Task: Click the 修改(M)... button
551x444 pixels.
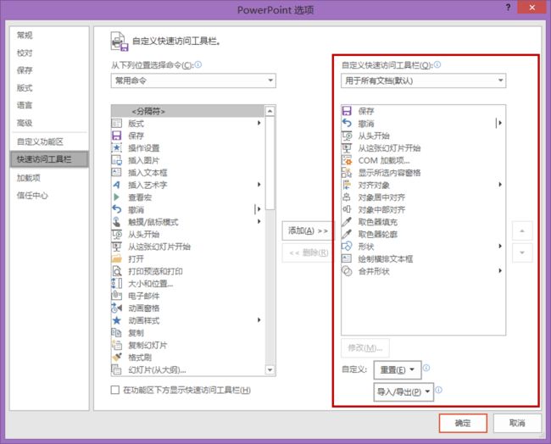Action: 365,347
